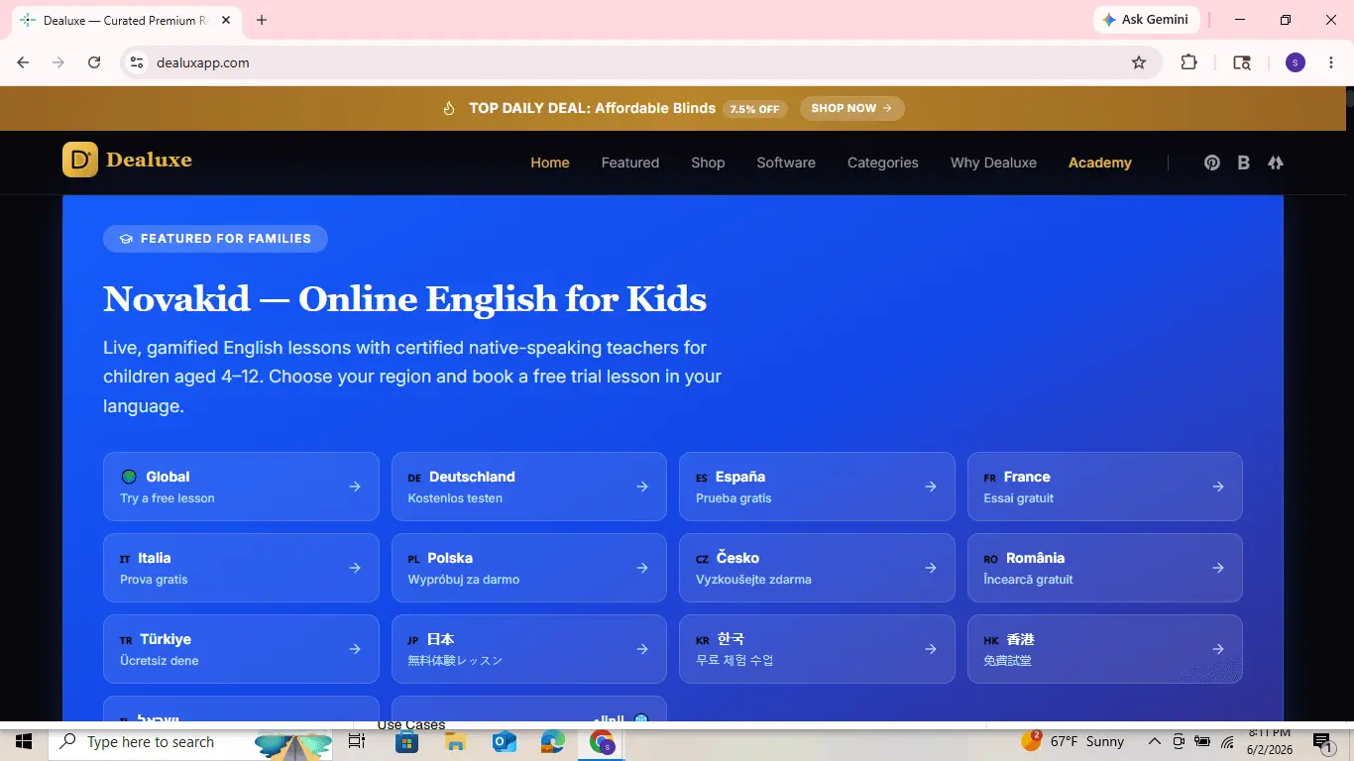Click the arrow on the France card
Viewport: 1354px width, 761px height.
[1218, 487]
